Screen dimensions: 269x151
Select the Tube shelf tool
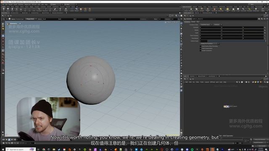(x=12, y=9)
